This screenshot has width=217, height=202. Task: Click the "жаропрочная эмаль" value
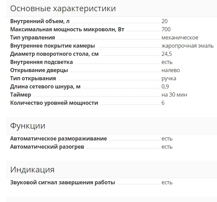pyautogui.click(x=187, y=46)
